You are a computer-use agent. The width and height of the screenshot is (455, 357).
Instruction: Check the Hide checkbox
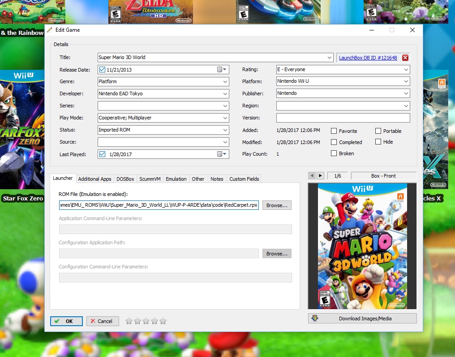tap(378, 142)
